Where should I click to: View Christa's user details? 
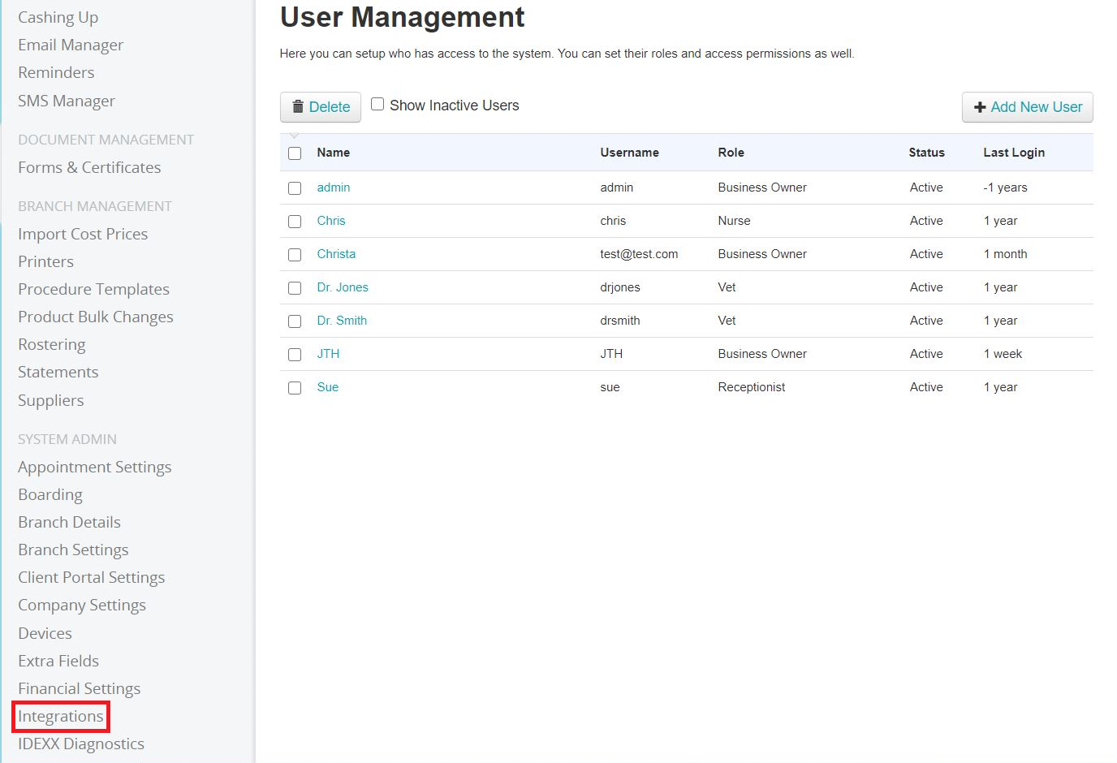coord(336,253)
